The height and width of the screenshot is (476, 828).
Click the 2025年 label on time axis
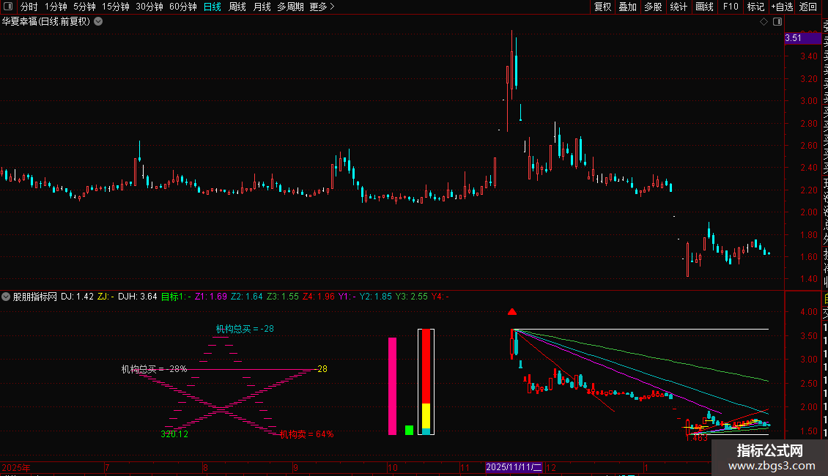(x=16, y=467)
